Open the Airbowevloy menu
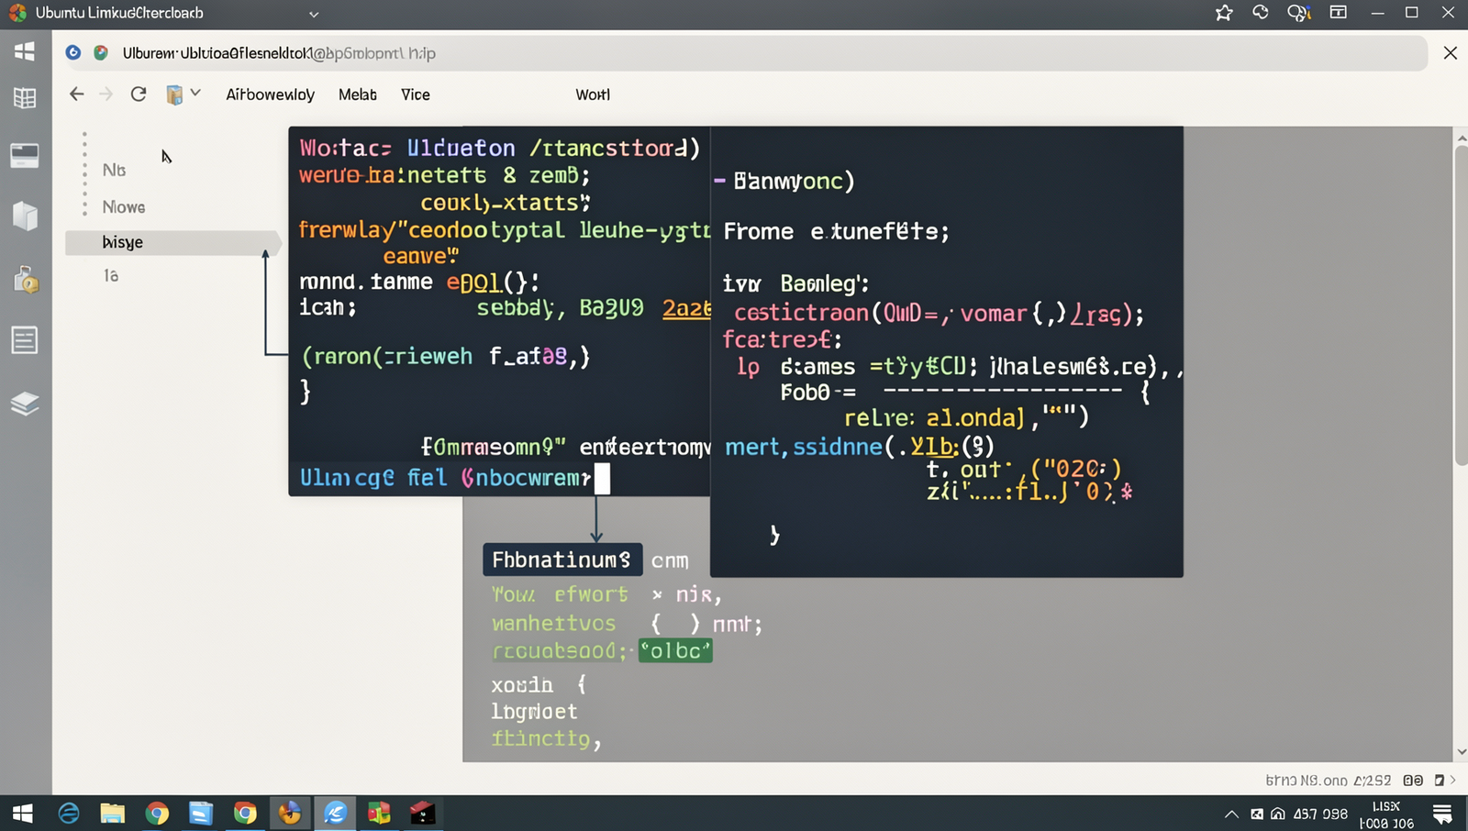The image size is (1468, 831). [270, 94]
